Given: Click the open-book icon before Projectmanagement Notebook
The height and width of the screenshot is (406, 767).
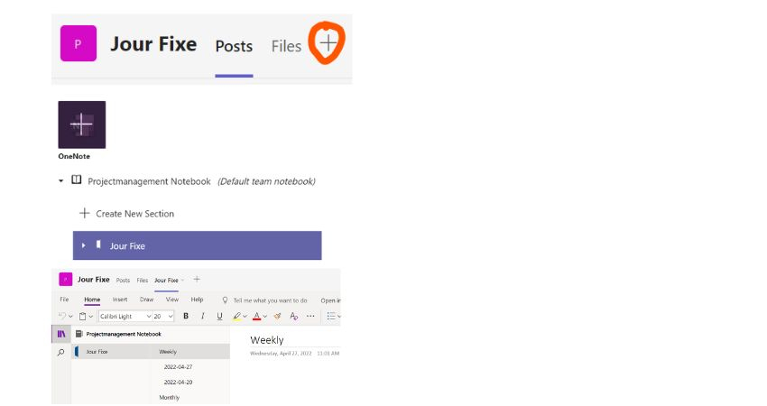Looking at the screenshot, I should point(77,180).
